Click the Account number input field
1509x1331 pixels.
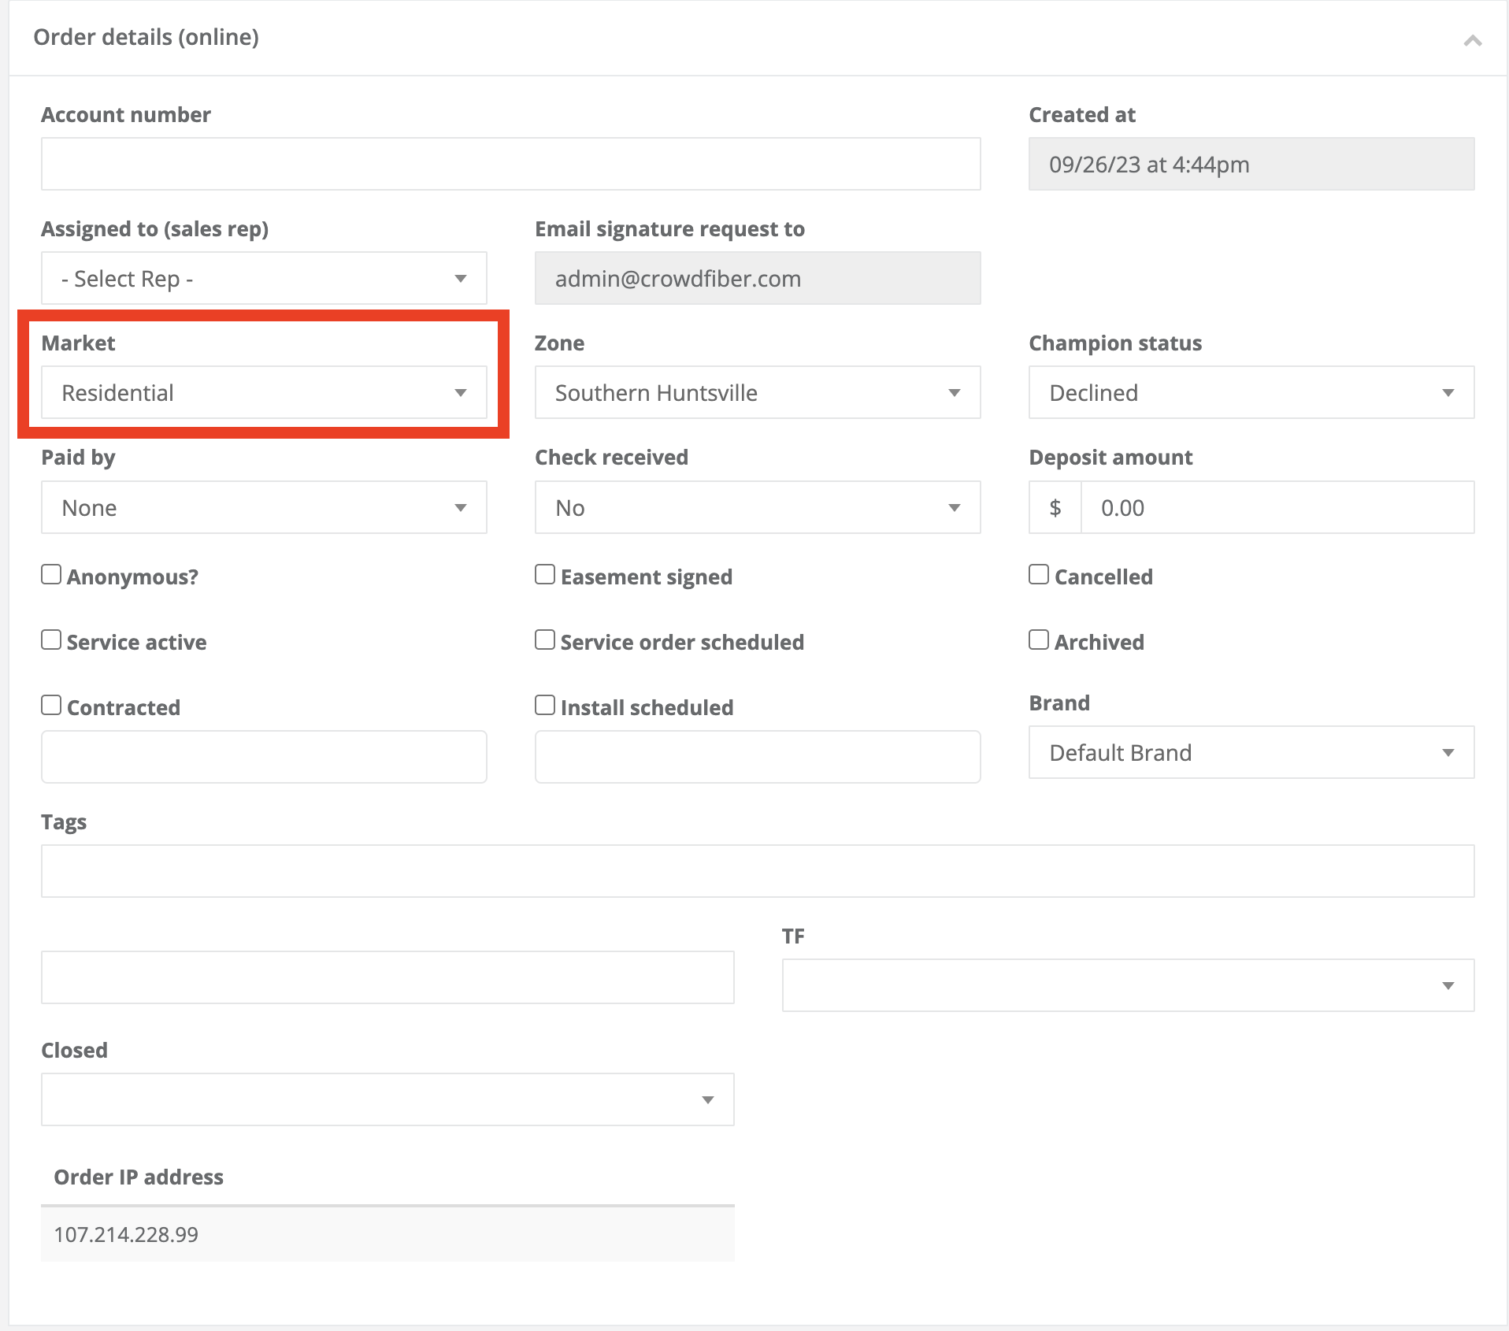(510, 164)
